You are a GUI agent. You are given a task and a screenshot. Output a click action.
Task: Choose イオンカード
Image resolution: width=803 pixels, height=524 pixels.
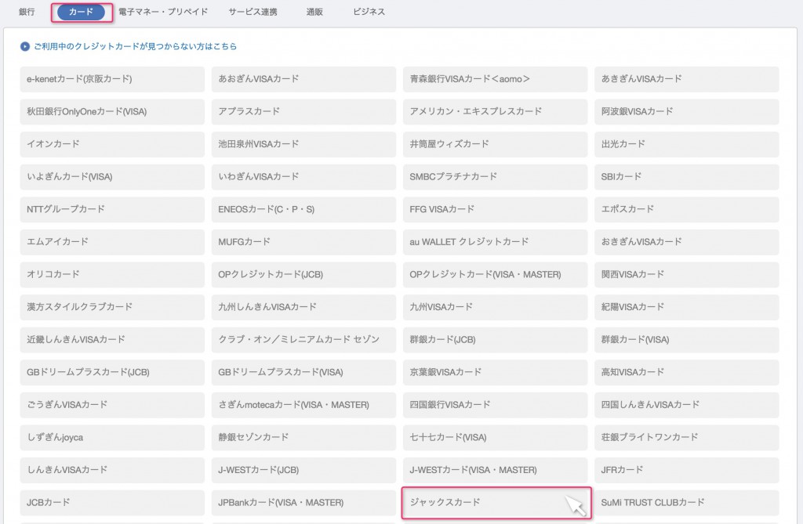point(112,144)
